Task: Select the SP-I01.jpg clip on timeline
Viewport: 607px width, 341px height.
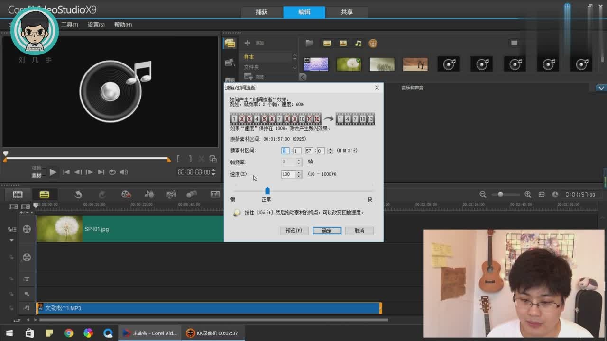Action: point(129,229)
